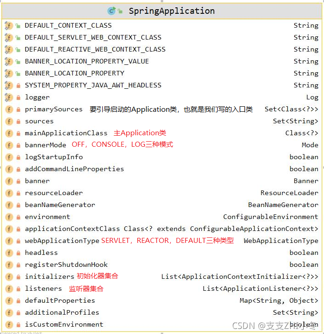The image size is (324, 334).
Task: Select the primarySources field name
Action: [53, 109]
